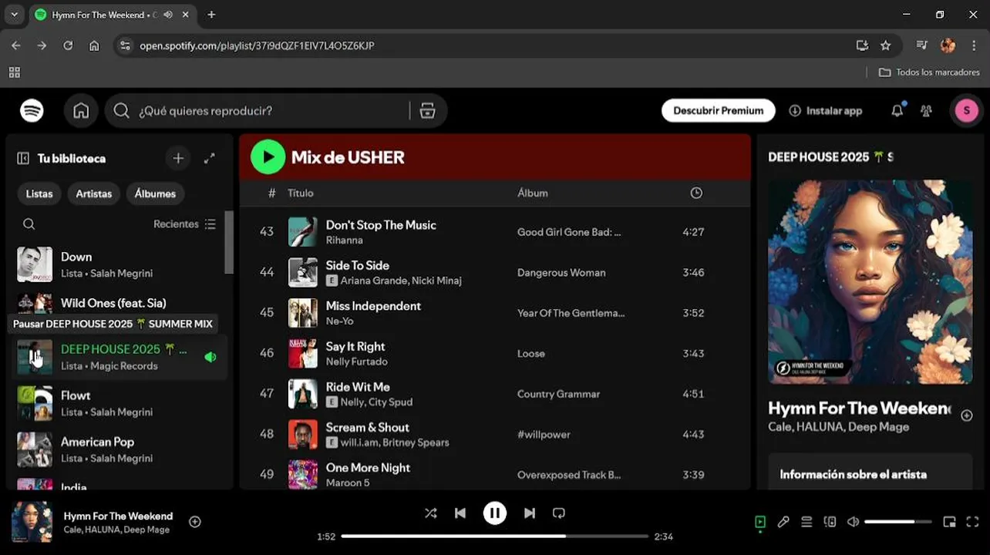
Task: Sort by the Título column header
Action: [x=301, y=193]
